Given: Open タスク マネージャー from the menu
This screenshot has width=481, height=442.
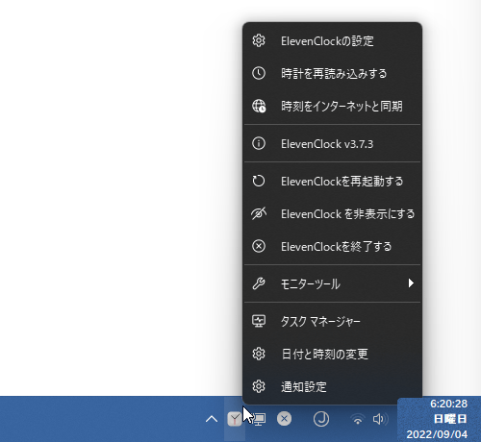Looking at the screenshot, I should click(332, 321).
